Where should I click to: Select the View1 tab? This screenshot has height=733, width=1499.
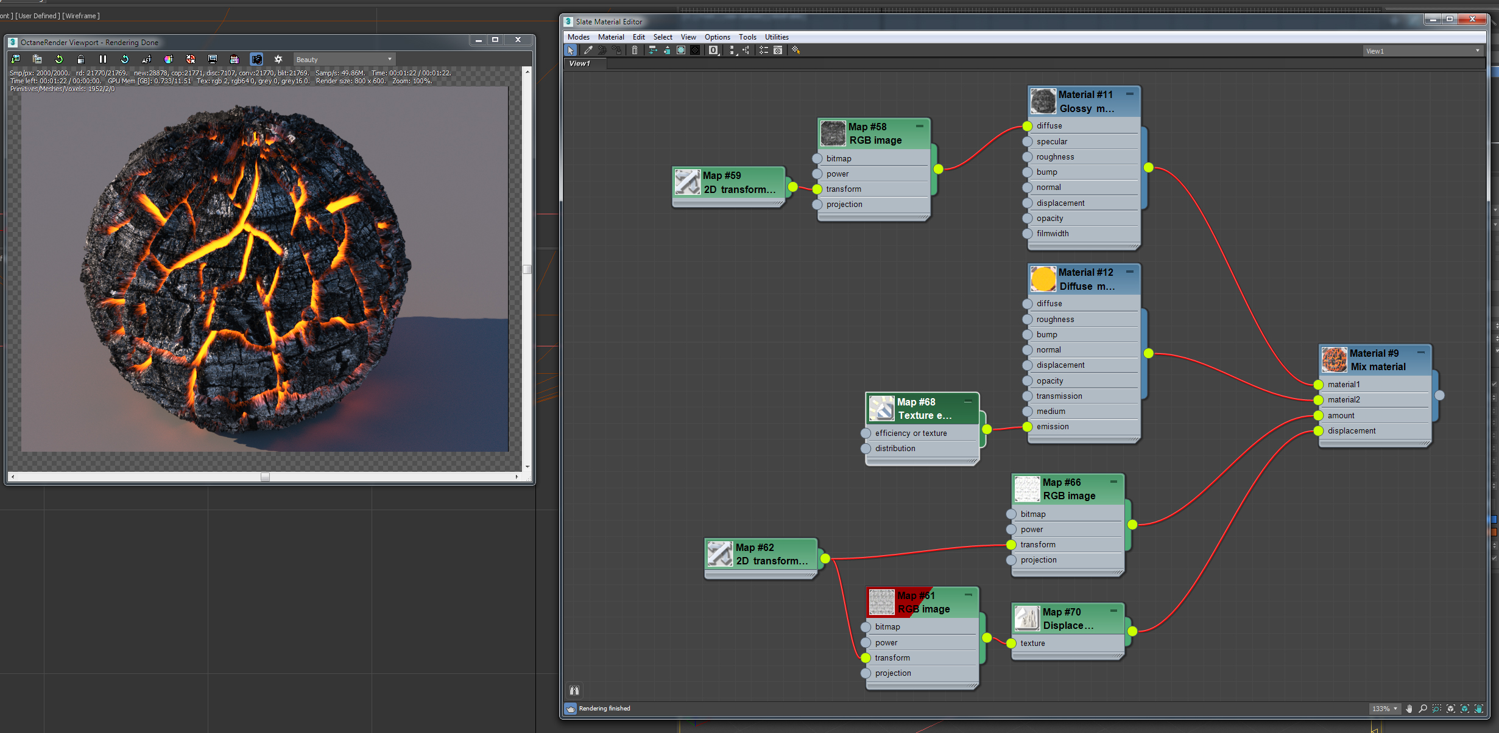pyautogui.click(x=580, y=63)
